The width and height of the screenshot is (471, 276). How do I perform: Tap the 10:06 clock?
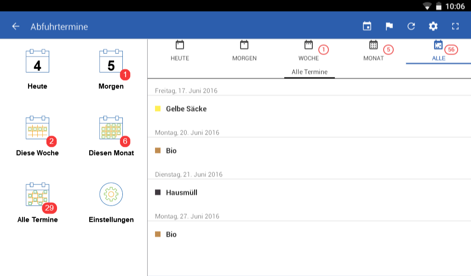455,6
